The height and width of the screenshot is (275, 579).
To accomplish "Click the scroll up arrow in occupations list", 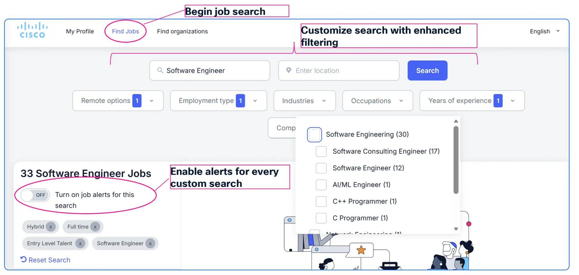I will [x=456, y=121].
